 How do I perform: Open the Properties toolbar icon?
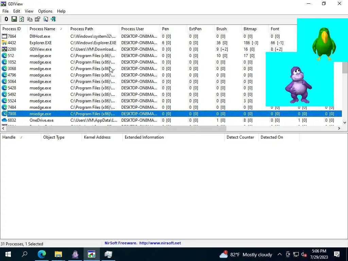(x=37, y=19)
